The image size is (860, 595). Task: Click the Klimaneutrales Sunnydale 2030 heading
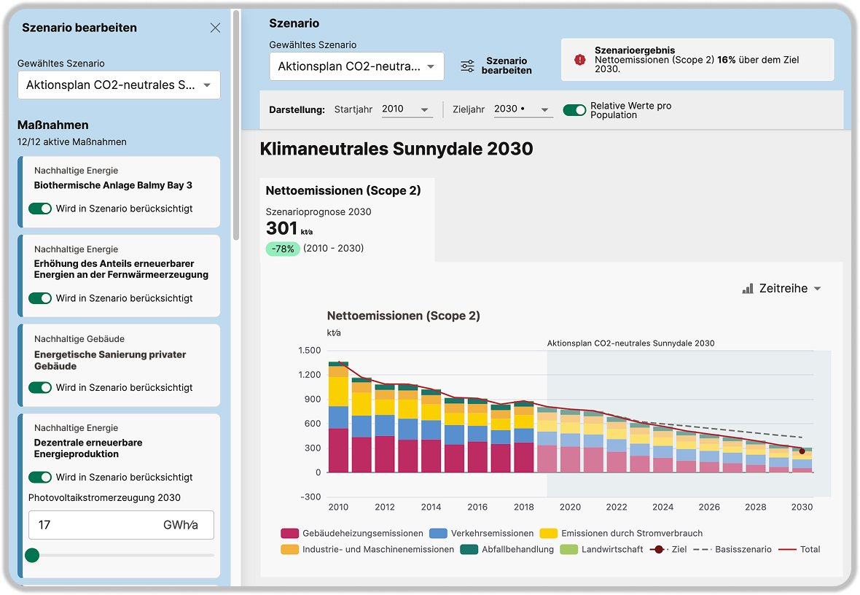tap(396, 149)
